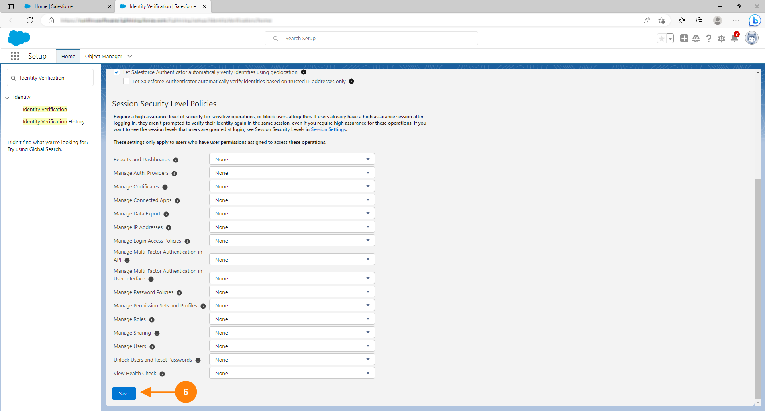Click the Save button
Image resolution: width=765 pixels, height=411 pixels.
point(124,393)
